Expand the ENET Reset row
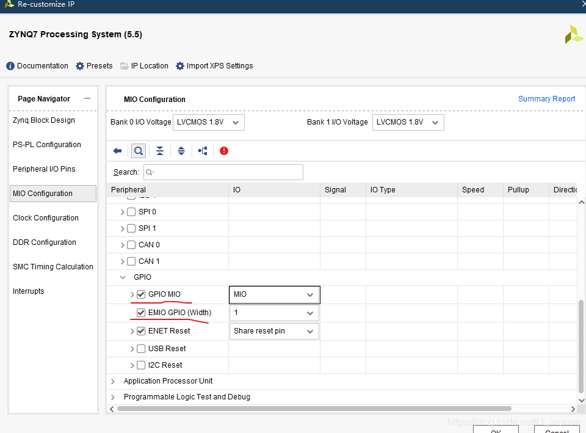This screenshot has width=586, height=433. [x=132, y=331]
